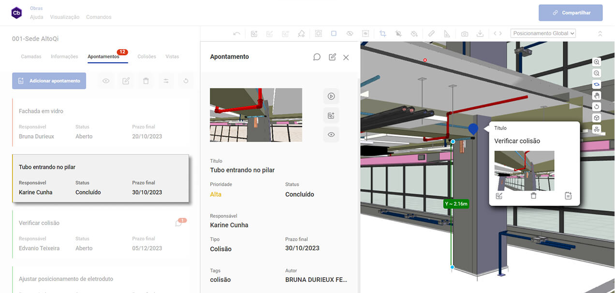Activate the orbit navigation tool
Screen dimensions: 615x293
[x=597, y=84]
